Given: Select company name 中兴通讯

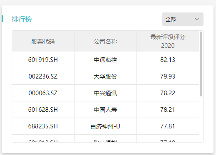Looking at the screenshot, I should tap(105, 93).
